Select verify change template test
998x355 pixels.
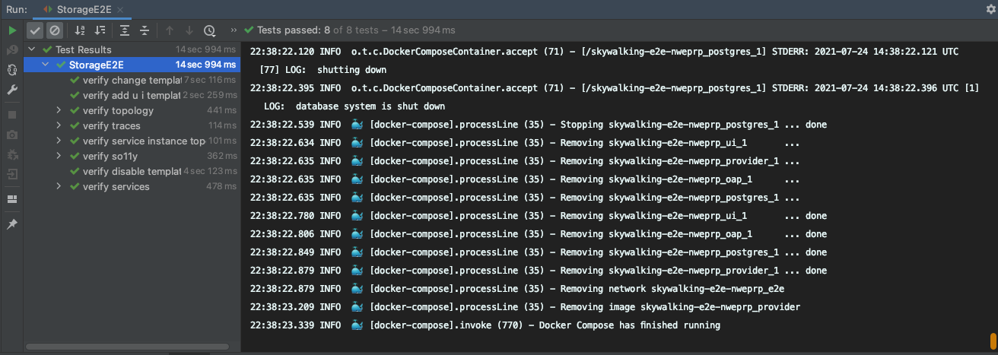coord(132,80)
